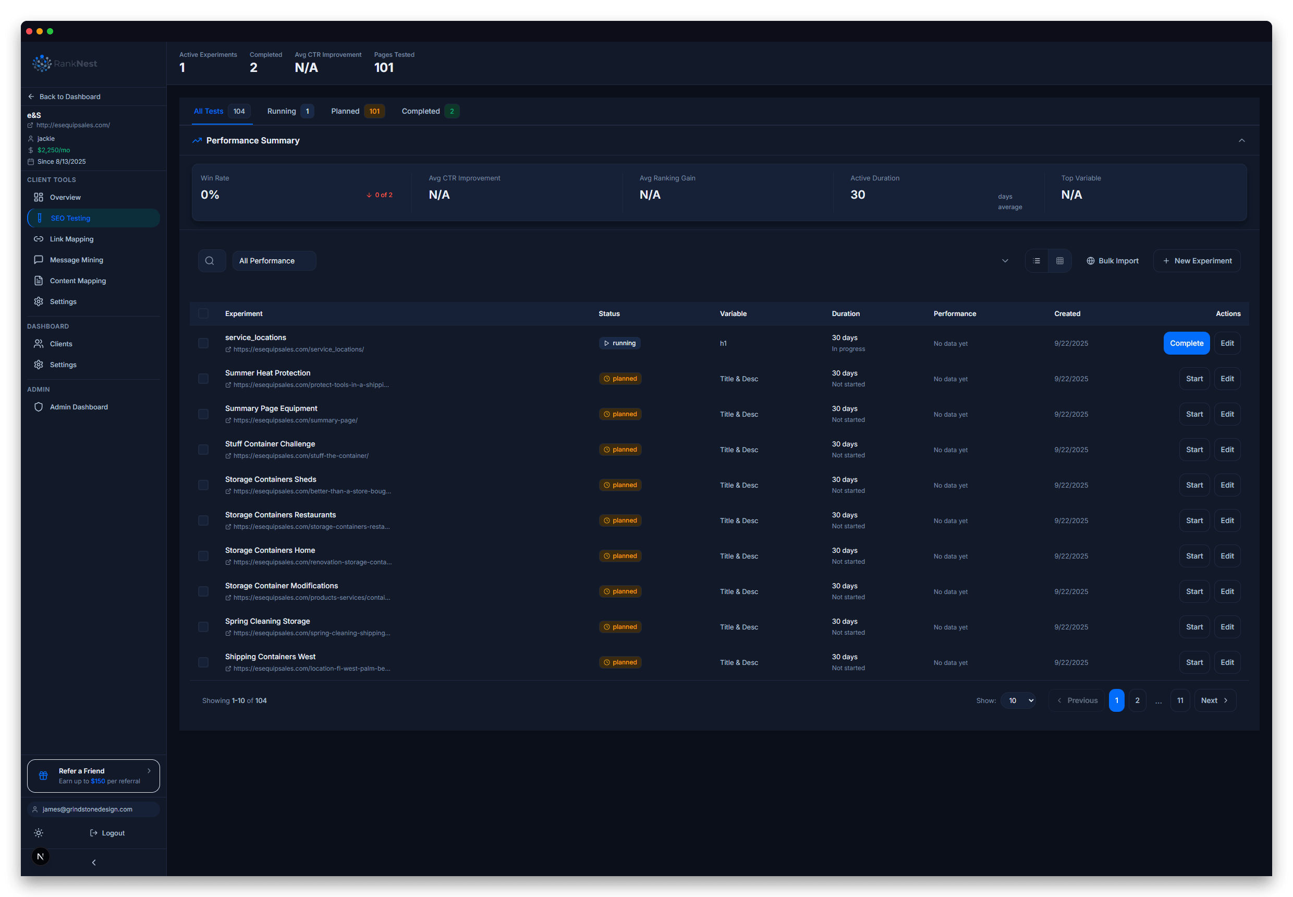
Task: Go to page 2 of experiments
Action: point(1137,700)
